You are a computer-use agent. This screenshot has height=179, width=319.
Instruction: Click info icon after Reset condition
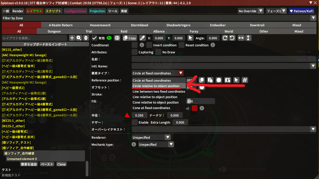pyautogui.click(x=213, y=45)
